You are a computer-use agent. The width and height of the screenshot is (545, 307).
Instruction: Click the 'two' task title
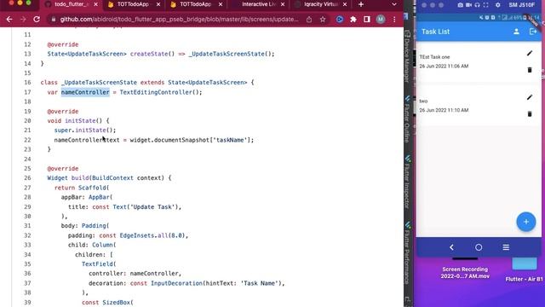tap(423, 101)
